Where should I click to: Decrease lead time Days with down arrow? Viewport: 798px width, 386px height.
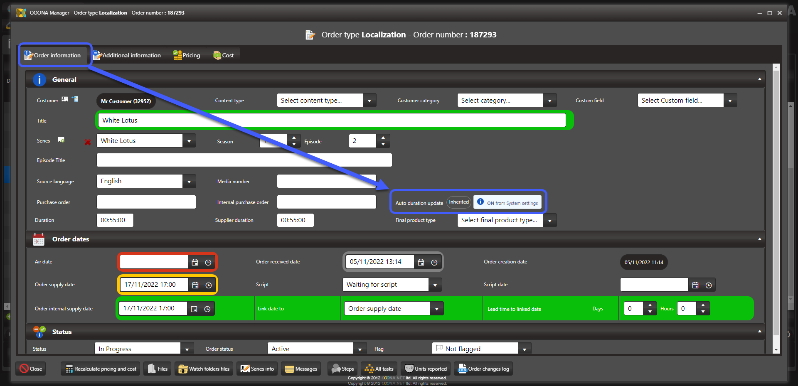pos(650,312)
